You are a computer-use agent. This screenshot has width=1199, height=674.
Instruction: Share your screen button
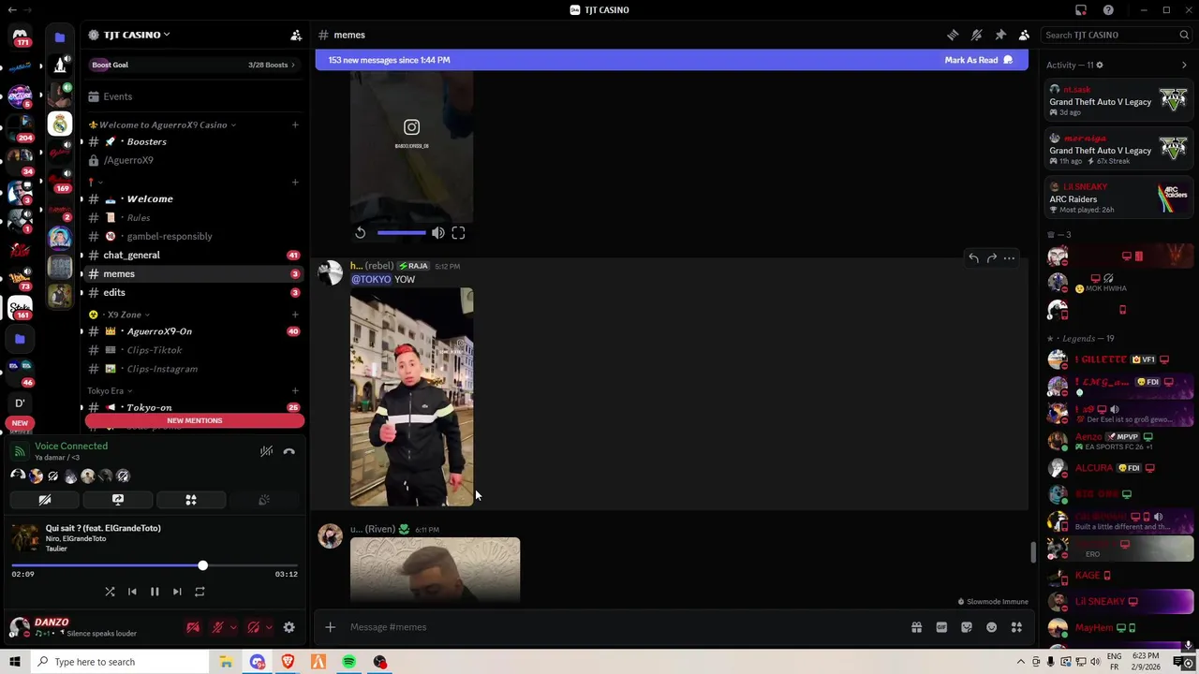pos(118,500)
